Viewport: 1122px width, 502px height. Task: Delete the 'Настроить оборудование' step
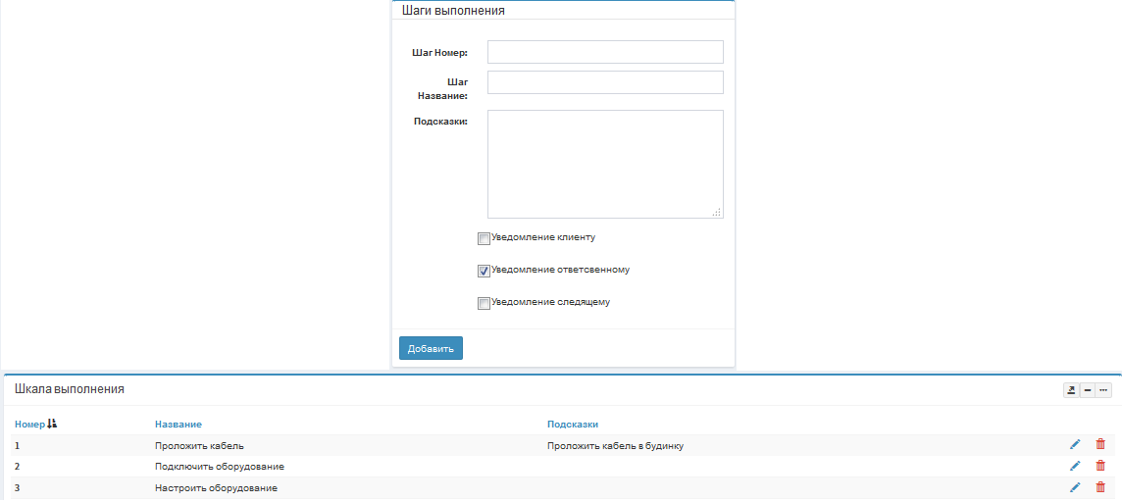(1099, 487)
